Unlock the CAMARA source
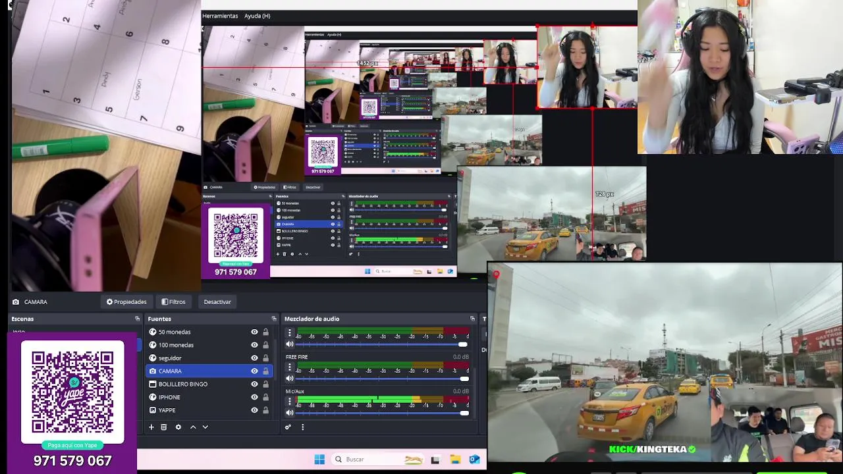 coord(266,371)
